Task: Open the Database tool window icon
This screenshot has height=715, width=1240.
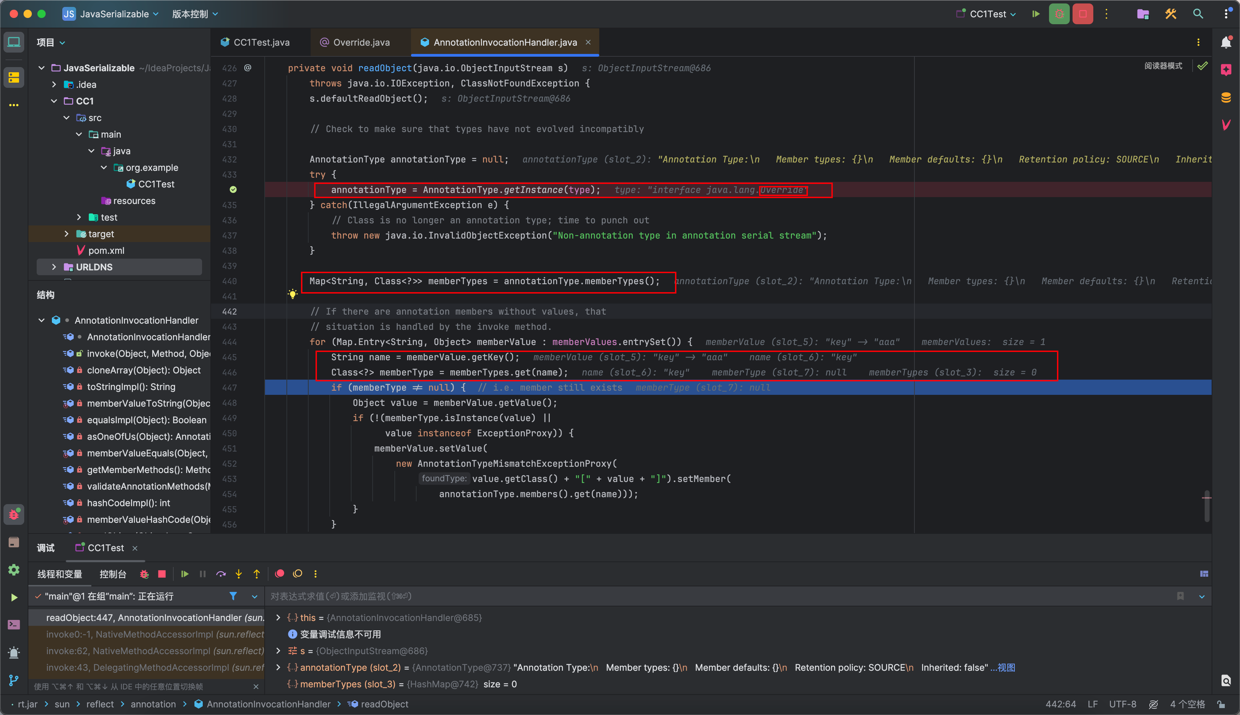Action: click(1226, 97)
